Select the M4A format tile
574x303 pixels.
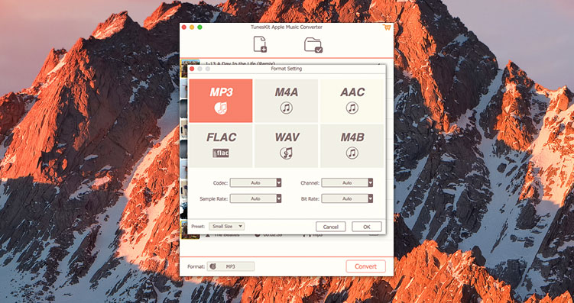(x=287, y=101)
